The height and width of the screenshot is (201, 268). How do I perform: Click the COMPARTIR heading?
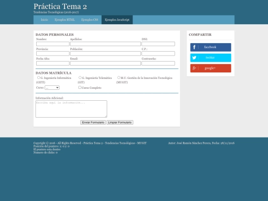[200, 35]
